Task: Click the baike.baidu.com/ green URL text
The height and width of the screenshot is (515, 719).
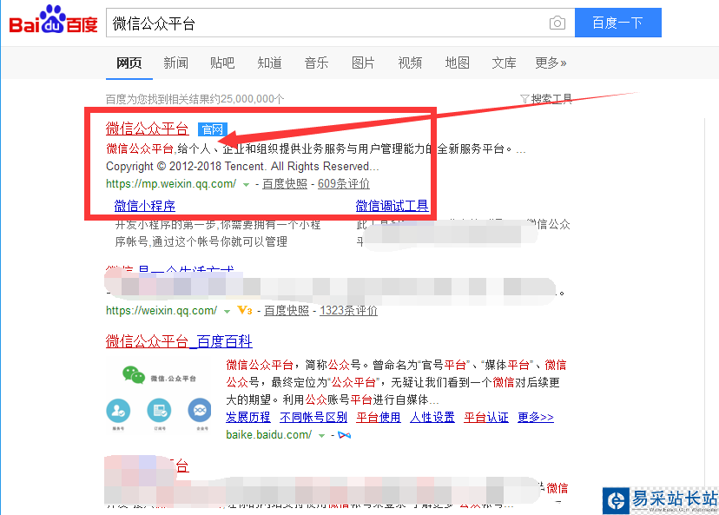Action: (268, 435)
